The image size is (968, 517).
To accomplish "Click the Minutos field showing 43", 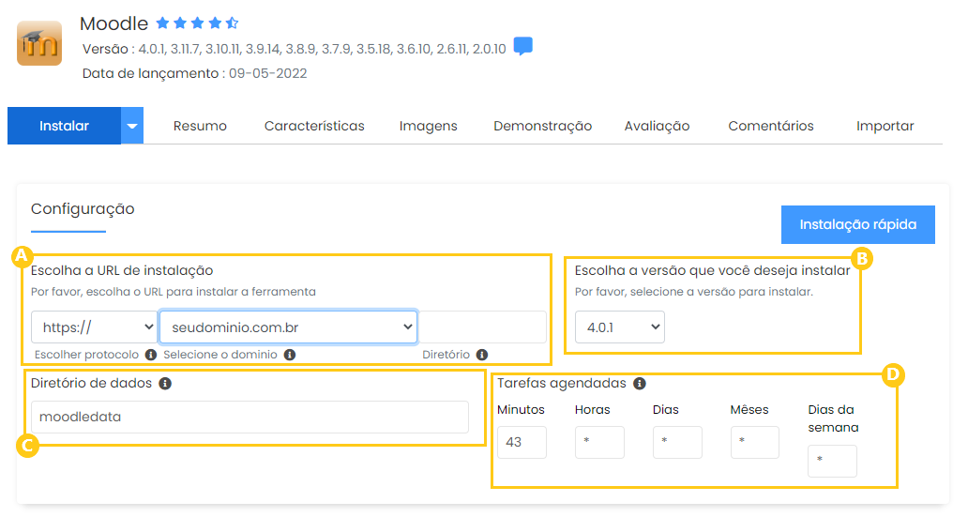I will (x=522, y=442).
